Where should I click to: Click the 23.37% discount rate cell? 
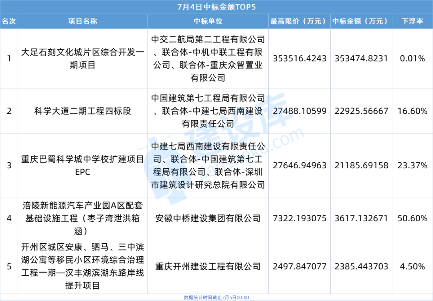(412, 165)
